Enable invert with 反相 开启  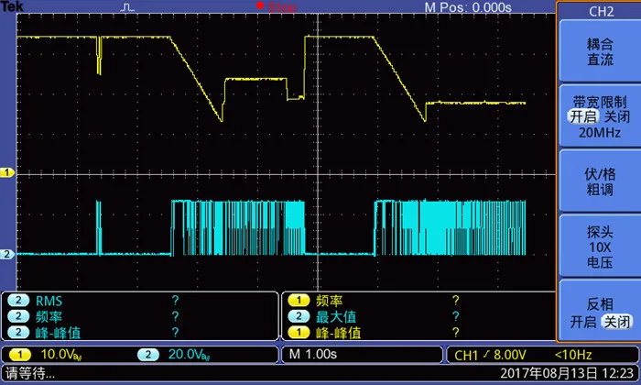[x=583, y=322]
